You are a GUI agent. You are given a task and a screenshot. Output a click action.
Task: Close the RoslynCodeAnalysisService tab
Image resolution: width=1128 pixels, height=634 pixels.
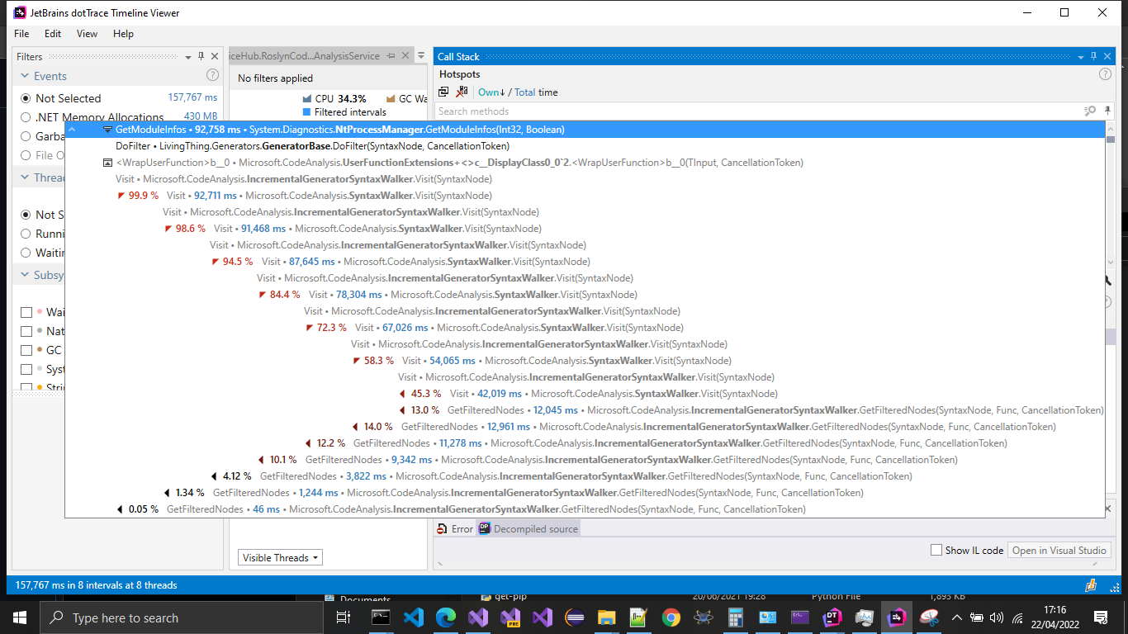click(x=405, y=56)
